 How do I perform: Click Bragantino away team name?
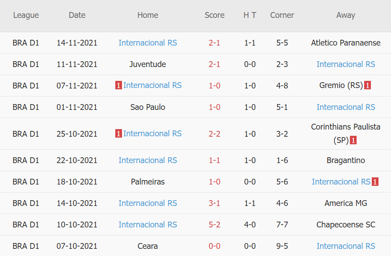pyautogui.click(x=345, y=160)
